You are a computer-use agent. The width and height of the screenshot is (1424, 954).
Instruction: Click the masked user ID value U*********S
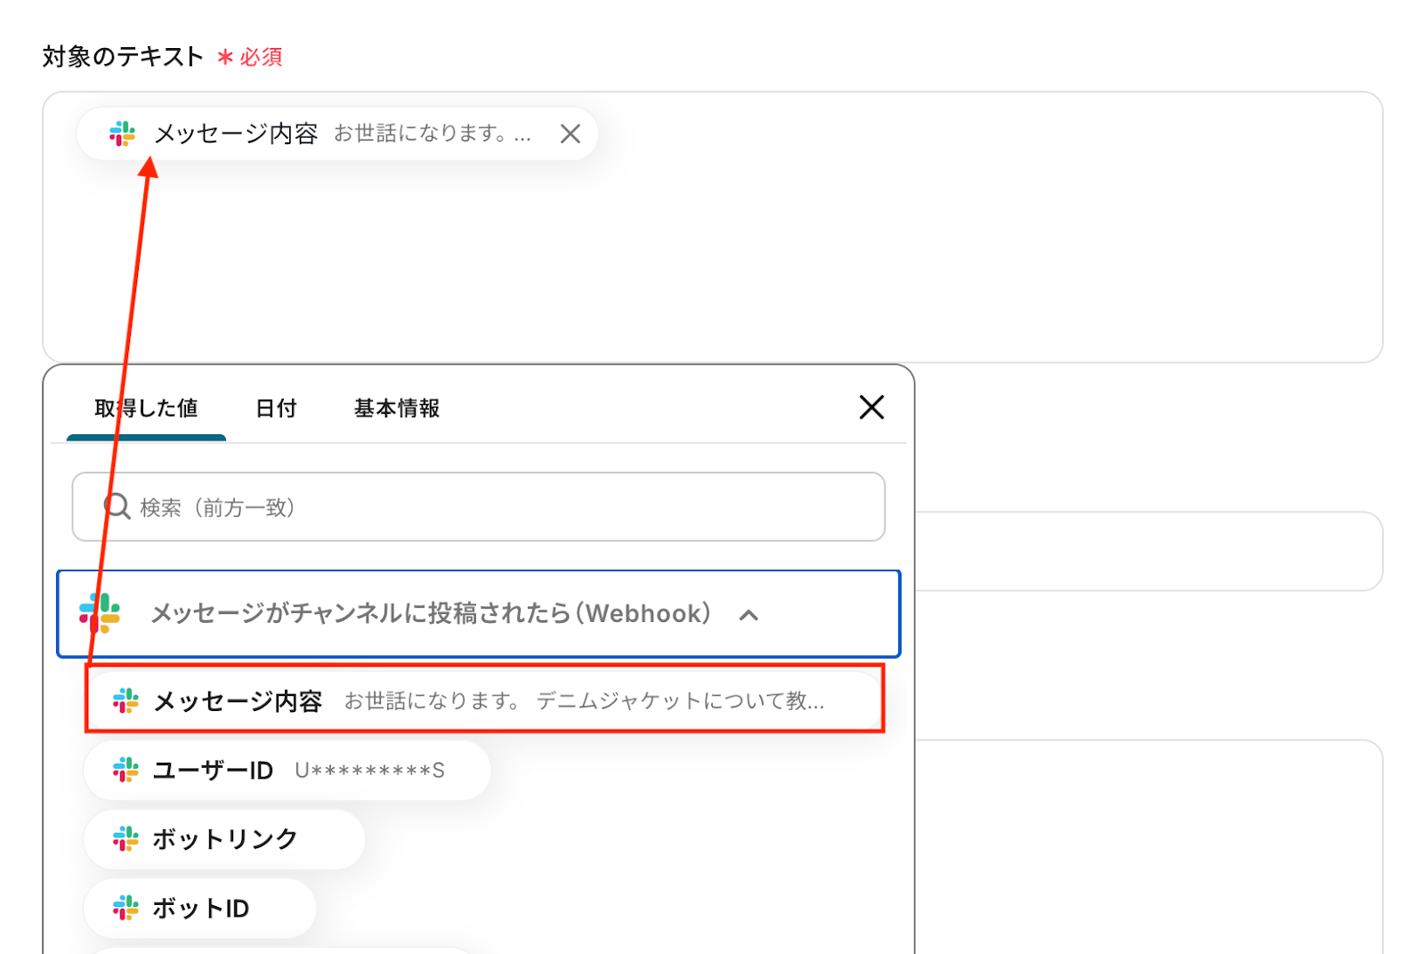(370, 771)
